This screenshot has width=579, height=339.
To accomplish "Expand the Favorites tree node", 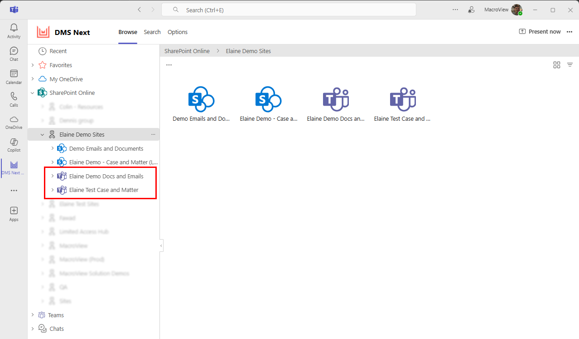I will [x=33, y=65].
